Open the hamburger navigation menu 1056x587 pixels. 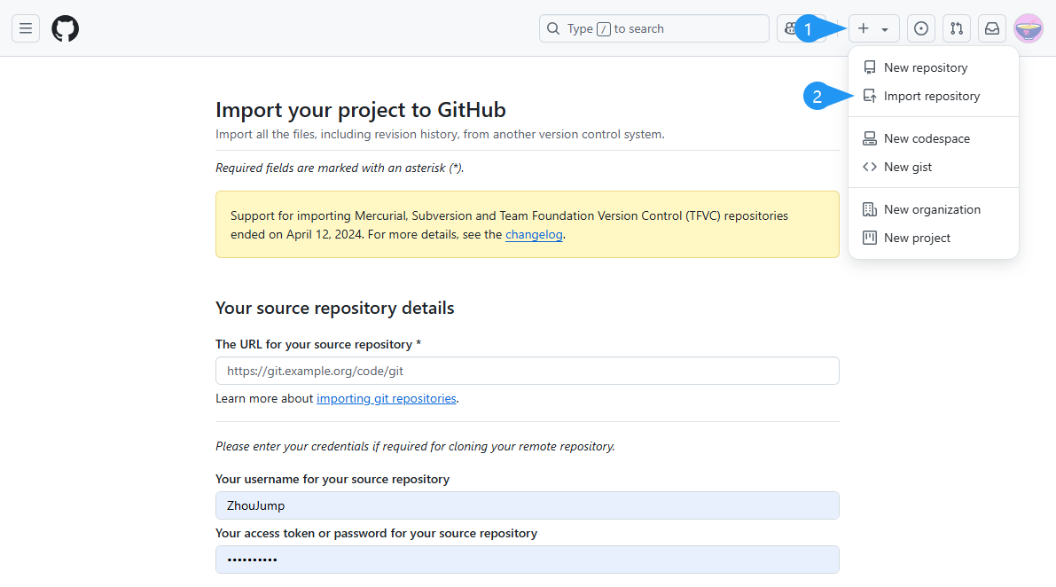pos(26,28)
